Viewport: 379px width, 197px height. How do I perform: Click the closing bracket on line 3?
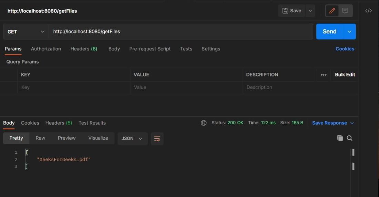pos(27,166)
